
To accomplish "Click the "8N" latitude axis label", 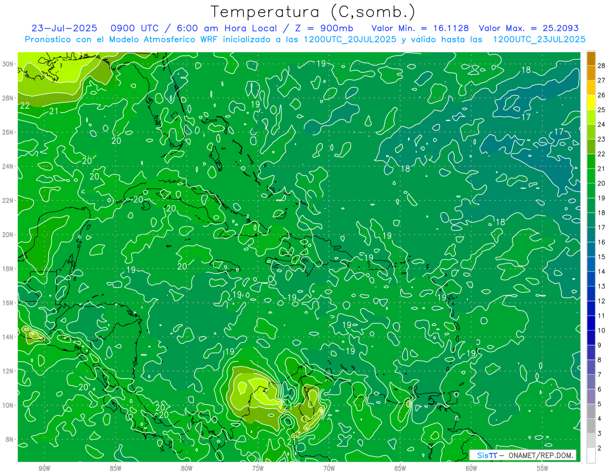I will pyautogui.click(x=10, y=440).
